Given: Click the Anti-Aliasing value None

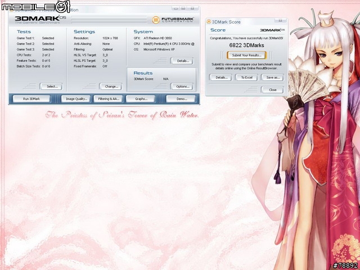Looking at the screenshot, I should pyautogui.click(x=106, y=44).
